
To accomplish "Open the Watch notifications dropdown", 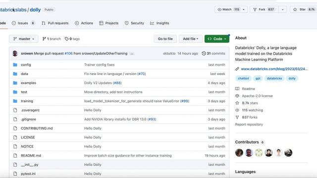I will 231,9.
